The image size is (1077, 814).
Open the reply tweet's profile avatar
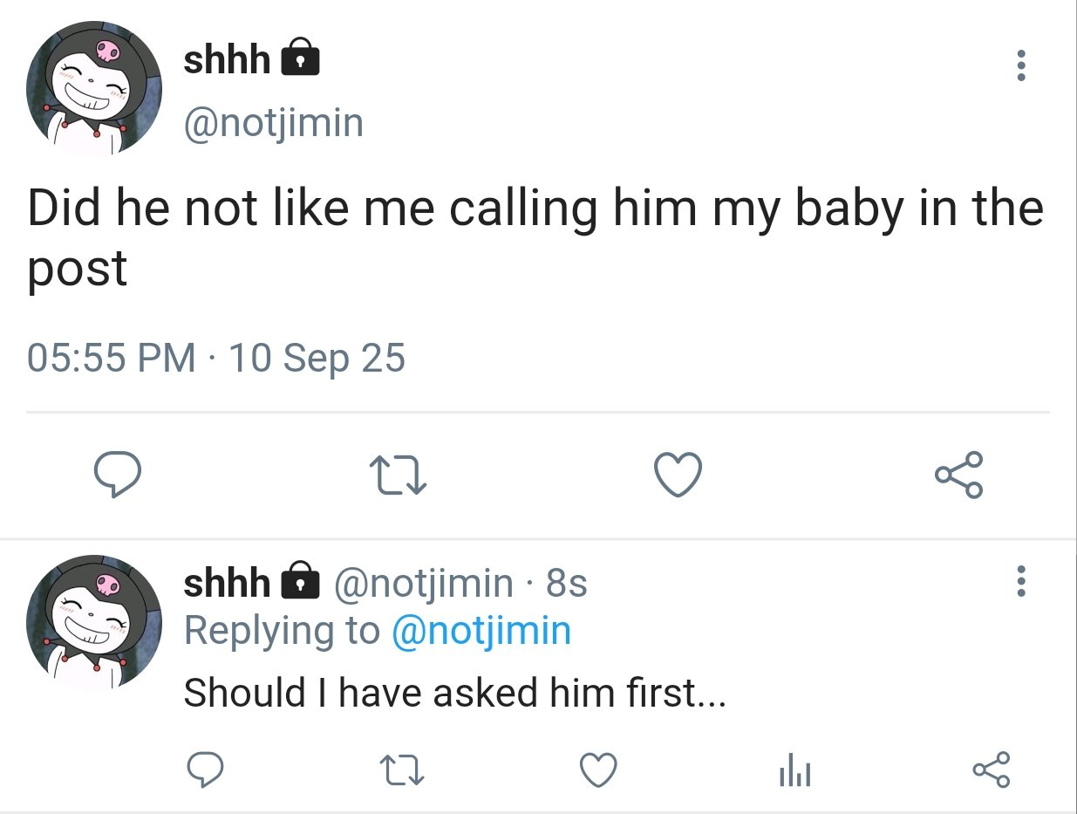point(94,621)
